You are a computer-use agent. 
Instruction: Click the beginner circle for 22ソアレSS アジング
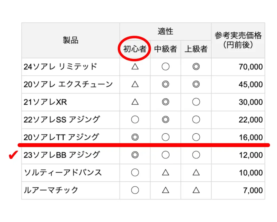click(135, 120)
